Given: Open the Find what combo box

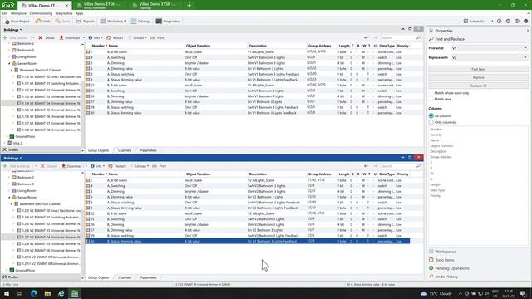Looking at the screenshot, I should coord(489,48).
